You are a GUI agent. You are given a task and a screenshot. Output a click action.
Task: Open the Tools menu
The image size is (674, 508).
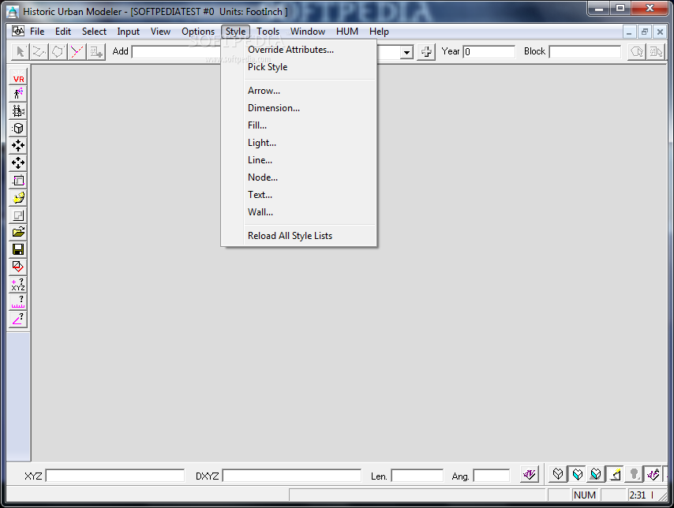(268, 32)
